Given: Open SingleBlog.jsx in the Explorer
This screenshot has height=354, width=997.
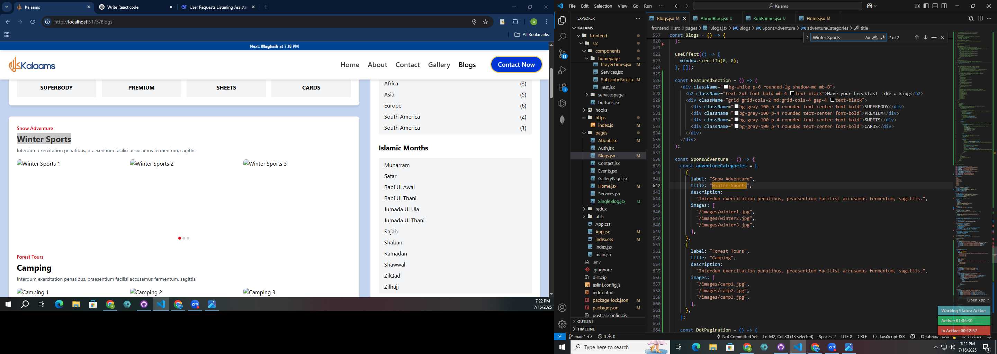Looking at the screenshot, I should tap(611, 201).
